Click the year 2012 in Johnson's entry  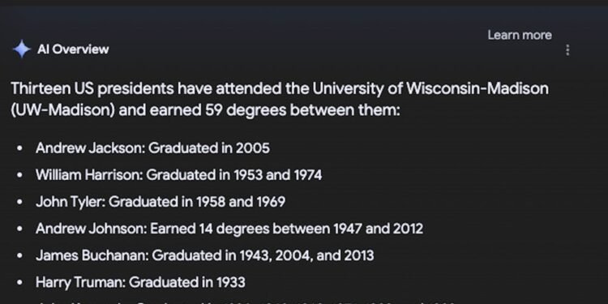(x=408, y=229)
